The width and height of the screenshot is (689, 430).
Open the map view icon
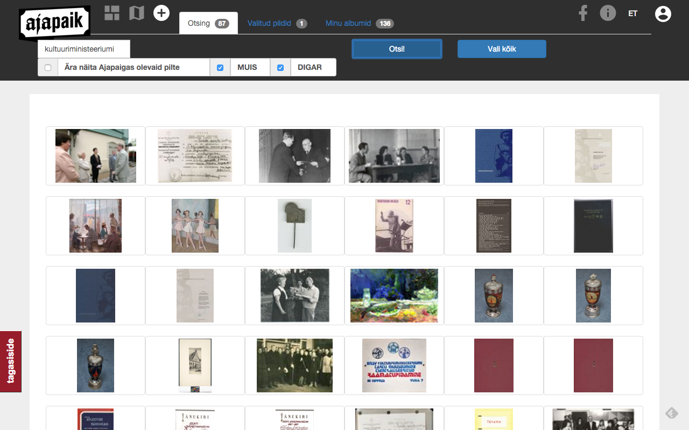click(137, 13)
